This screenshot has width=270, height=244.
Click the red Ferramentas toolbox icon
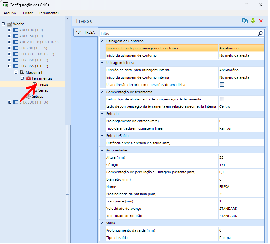[x=28, y=78]
